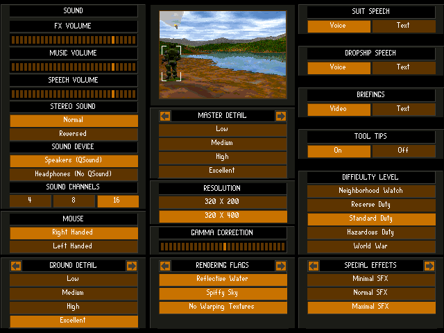Screen dimensions: 444x333
Task: Select Standard Duty difficulty
Action: pyautogui.click(x=372, y=219)
